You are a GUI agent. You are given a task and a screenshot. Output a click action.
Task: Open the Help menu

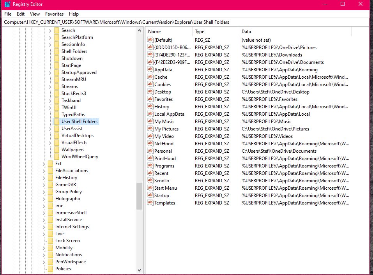point(74,14)
